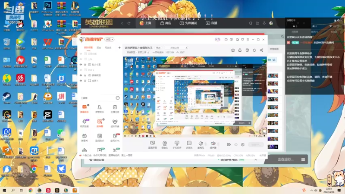Click the 开始直播 start streaming button
The height and width of the screenshot is (194, 345).
256,144
